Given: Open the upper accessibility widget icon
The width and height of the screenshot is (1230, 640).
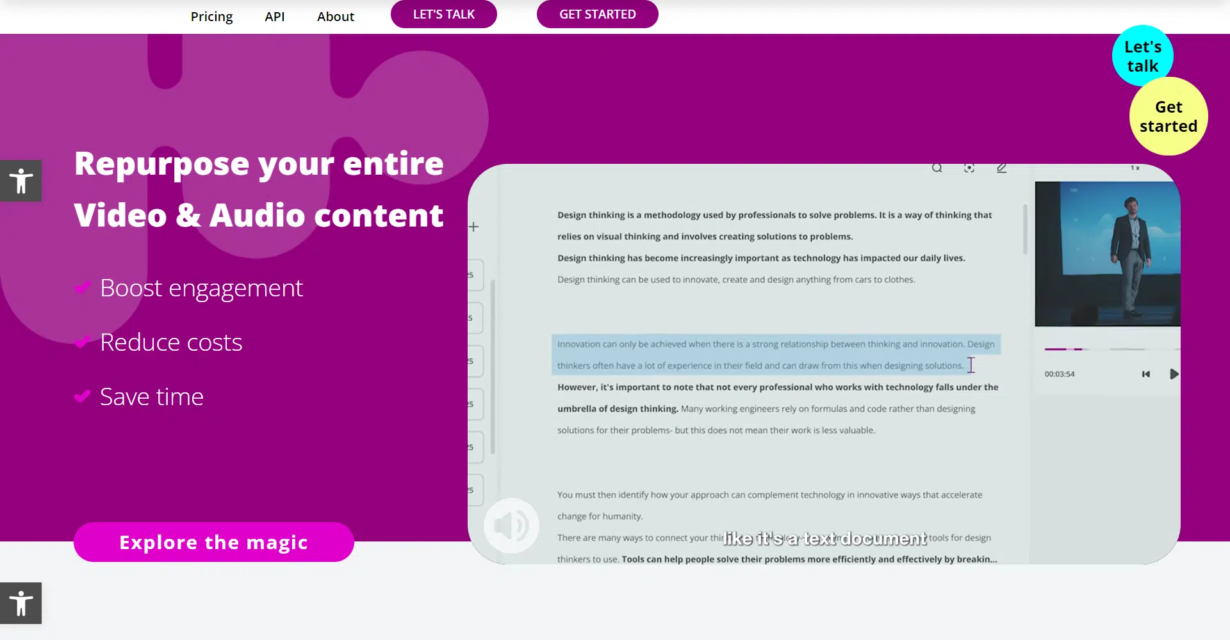Looking at the screenshot, I should click(20, 181).
